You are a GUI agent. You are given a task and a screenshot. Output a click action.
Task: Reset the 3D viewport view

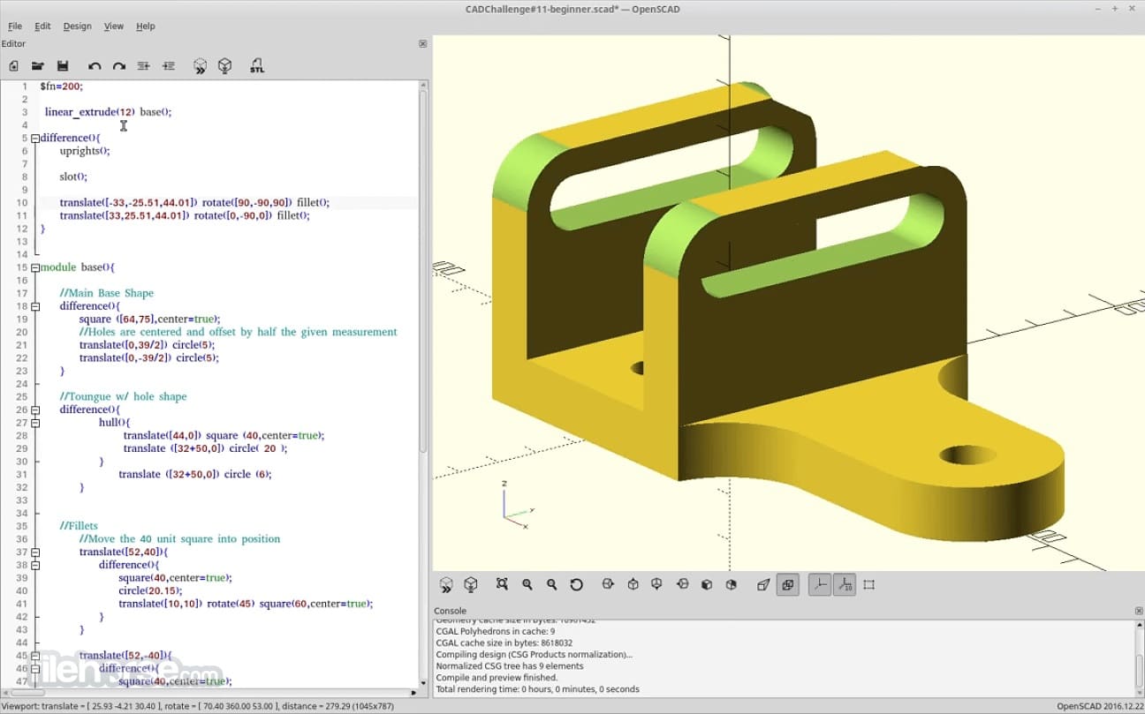(x=577, y=584)
